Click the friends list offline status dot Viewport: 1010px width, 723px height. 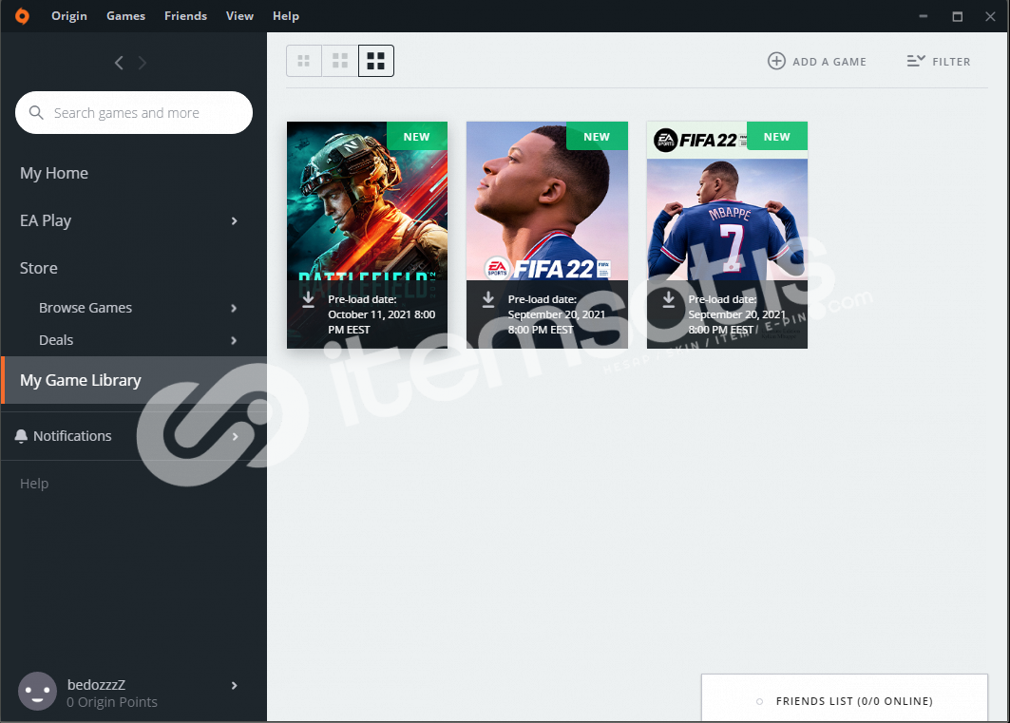click(759, 701)
